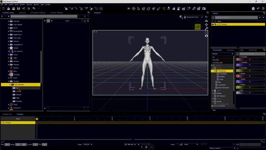Click the Y Rotate slider
Image resolution: width=266 pixels, height=150 pixels.
251,82
